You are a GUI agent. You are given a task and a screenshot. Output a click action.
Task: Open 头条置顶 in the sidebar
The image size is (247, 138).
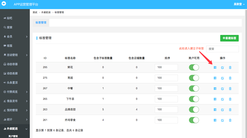pyautogui.click(x=12, y=83)
